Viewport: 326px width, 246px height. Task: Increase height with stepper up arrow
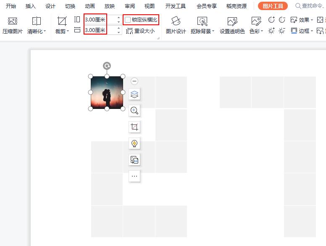coord(119,18)
